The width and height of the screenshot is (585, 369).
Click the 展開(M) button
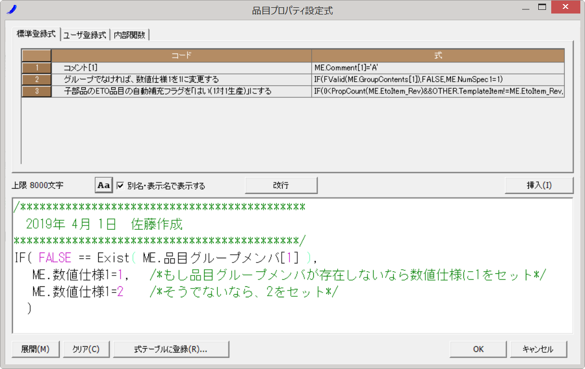pos(35,349)
